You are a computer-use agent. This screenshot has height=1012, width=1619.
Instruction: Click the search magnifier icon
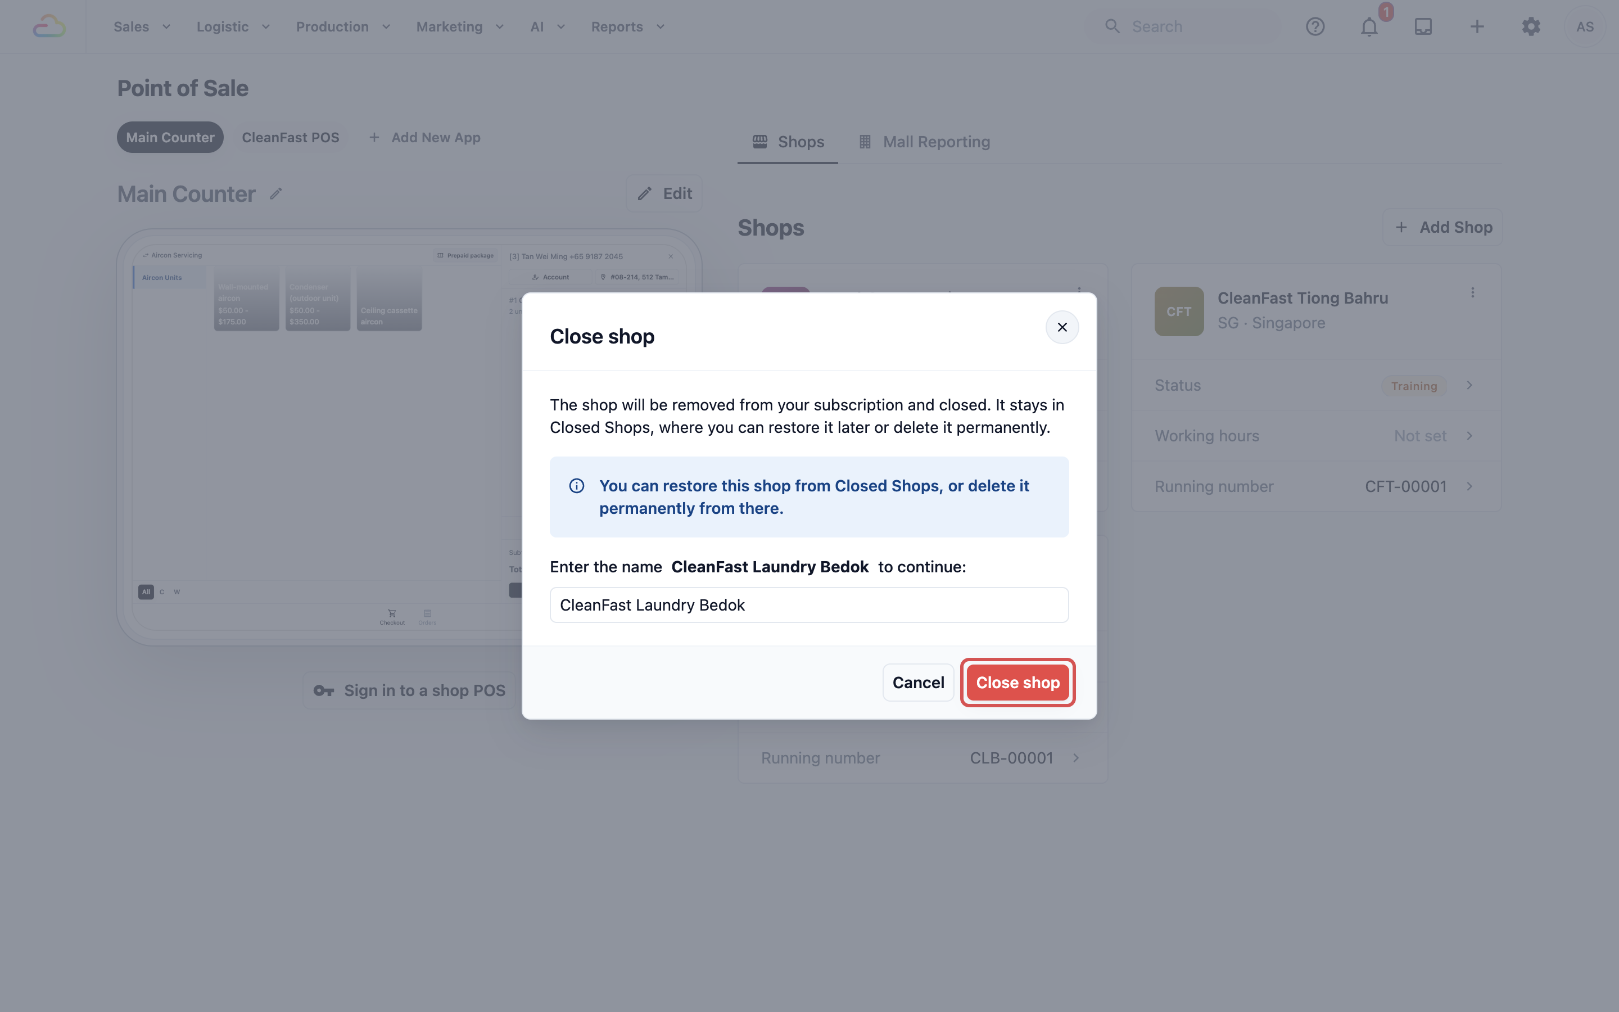click(x=1112, y=27)
